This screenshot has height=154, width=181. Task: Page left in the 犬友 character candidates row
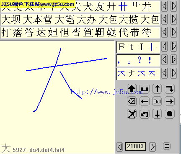165,6
